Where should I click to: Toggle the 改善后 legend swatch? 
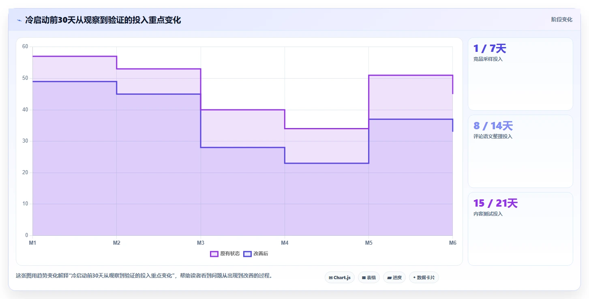coord(247,254)
